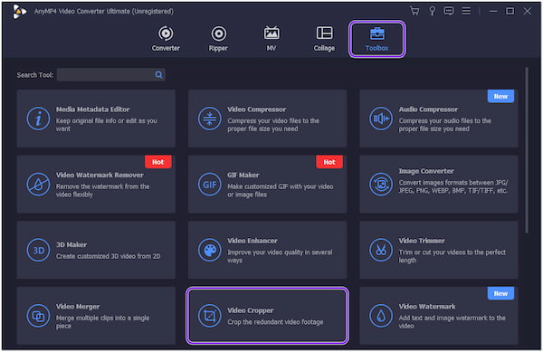Click 'Remove the watermark from the video' text
Screen dimensions: 543x352
coord(103,190)
